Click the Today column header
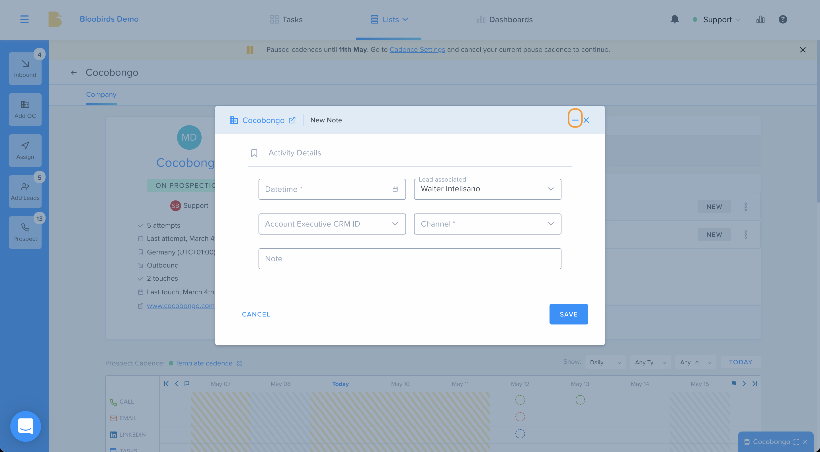 tap(340, 384)
